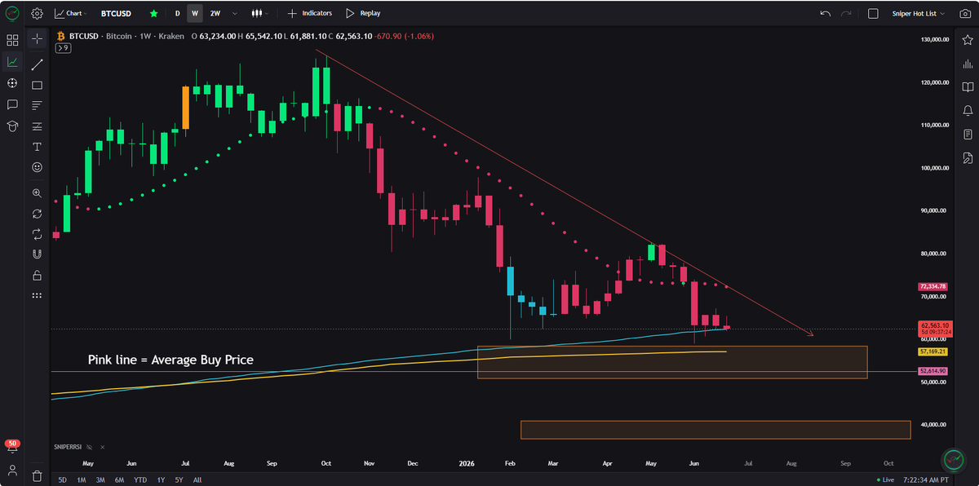Open the watchlist star panel
This screenshot has height=486, width=979.
click(x=968, y=40)
